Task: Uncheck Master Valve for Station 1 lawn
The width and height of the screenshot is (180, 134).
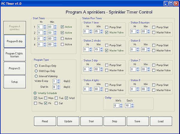Action: coord(106,32)
